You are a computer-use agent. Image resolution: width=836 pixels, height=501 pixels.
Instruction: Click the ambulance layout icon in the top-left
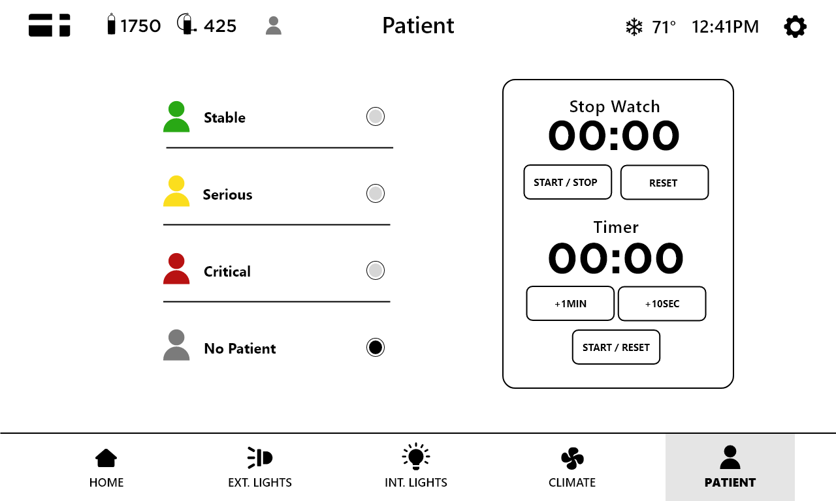pos(50,25)
